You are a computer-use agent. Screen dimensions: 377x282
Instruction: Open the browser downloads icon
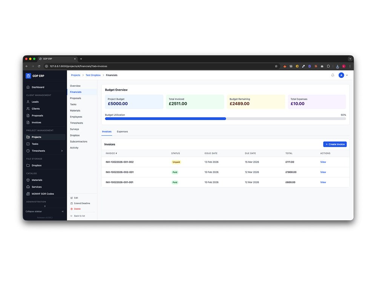pos(337,67)
